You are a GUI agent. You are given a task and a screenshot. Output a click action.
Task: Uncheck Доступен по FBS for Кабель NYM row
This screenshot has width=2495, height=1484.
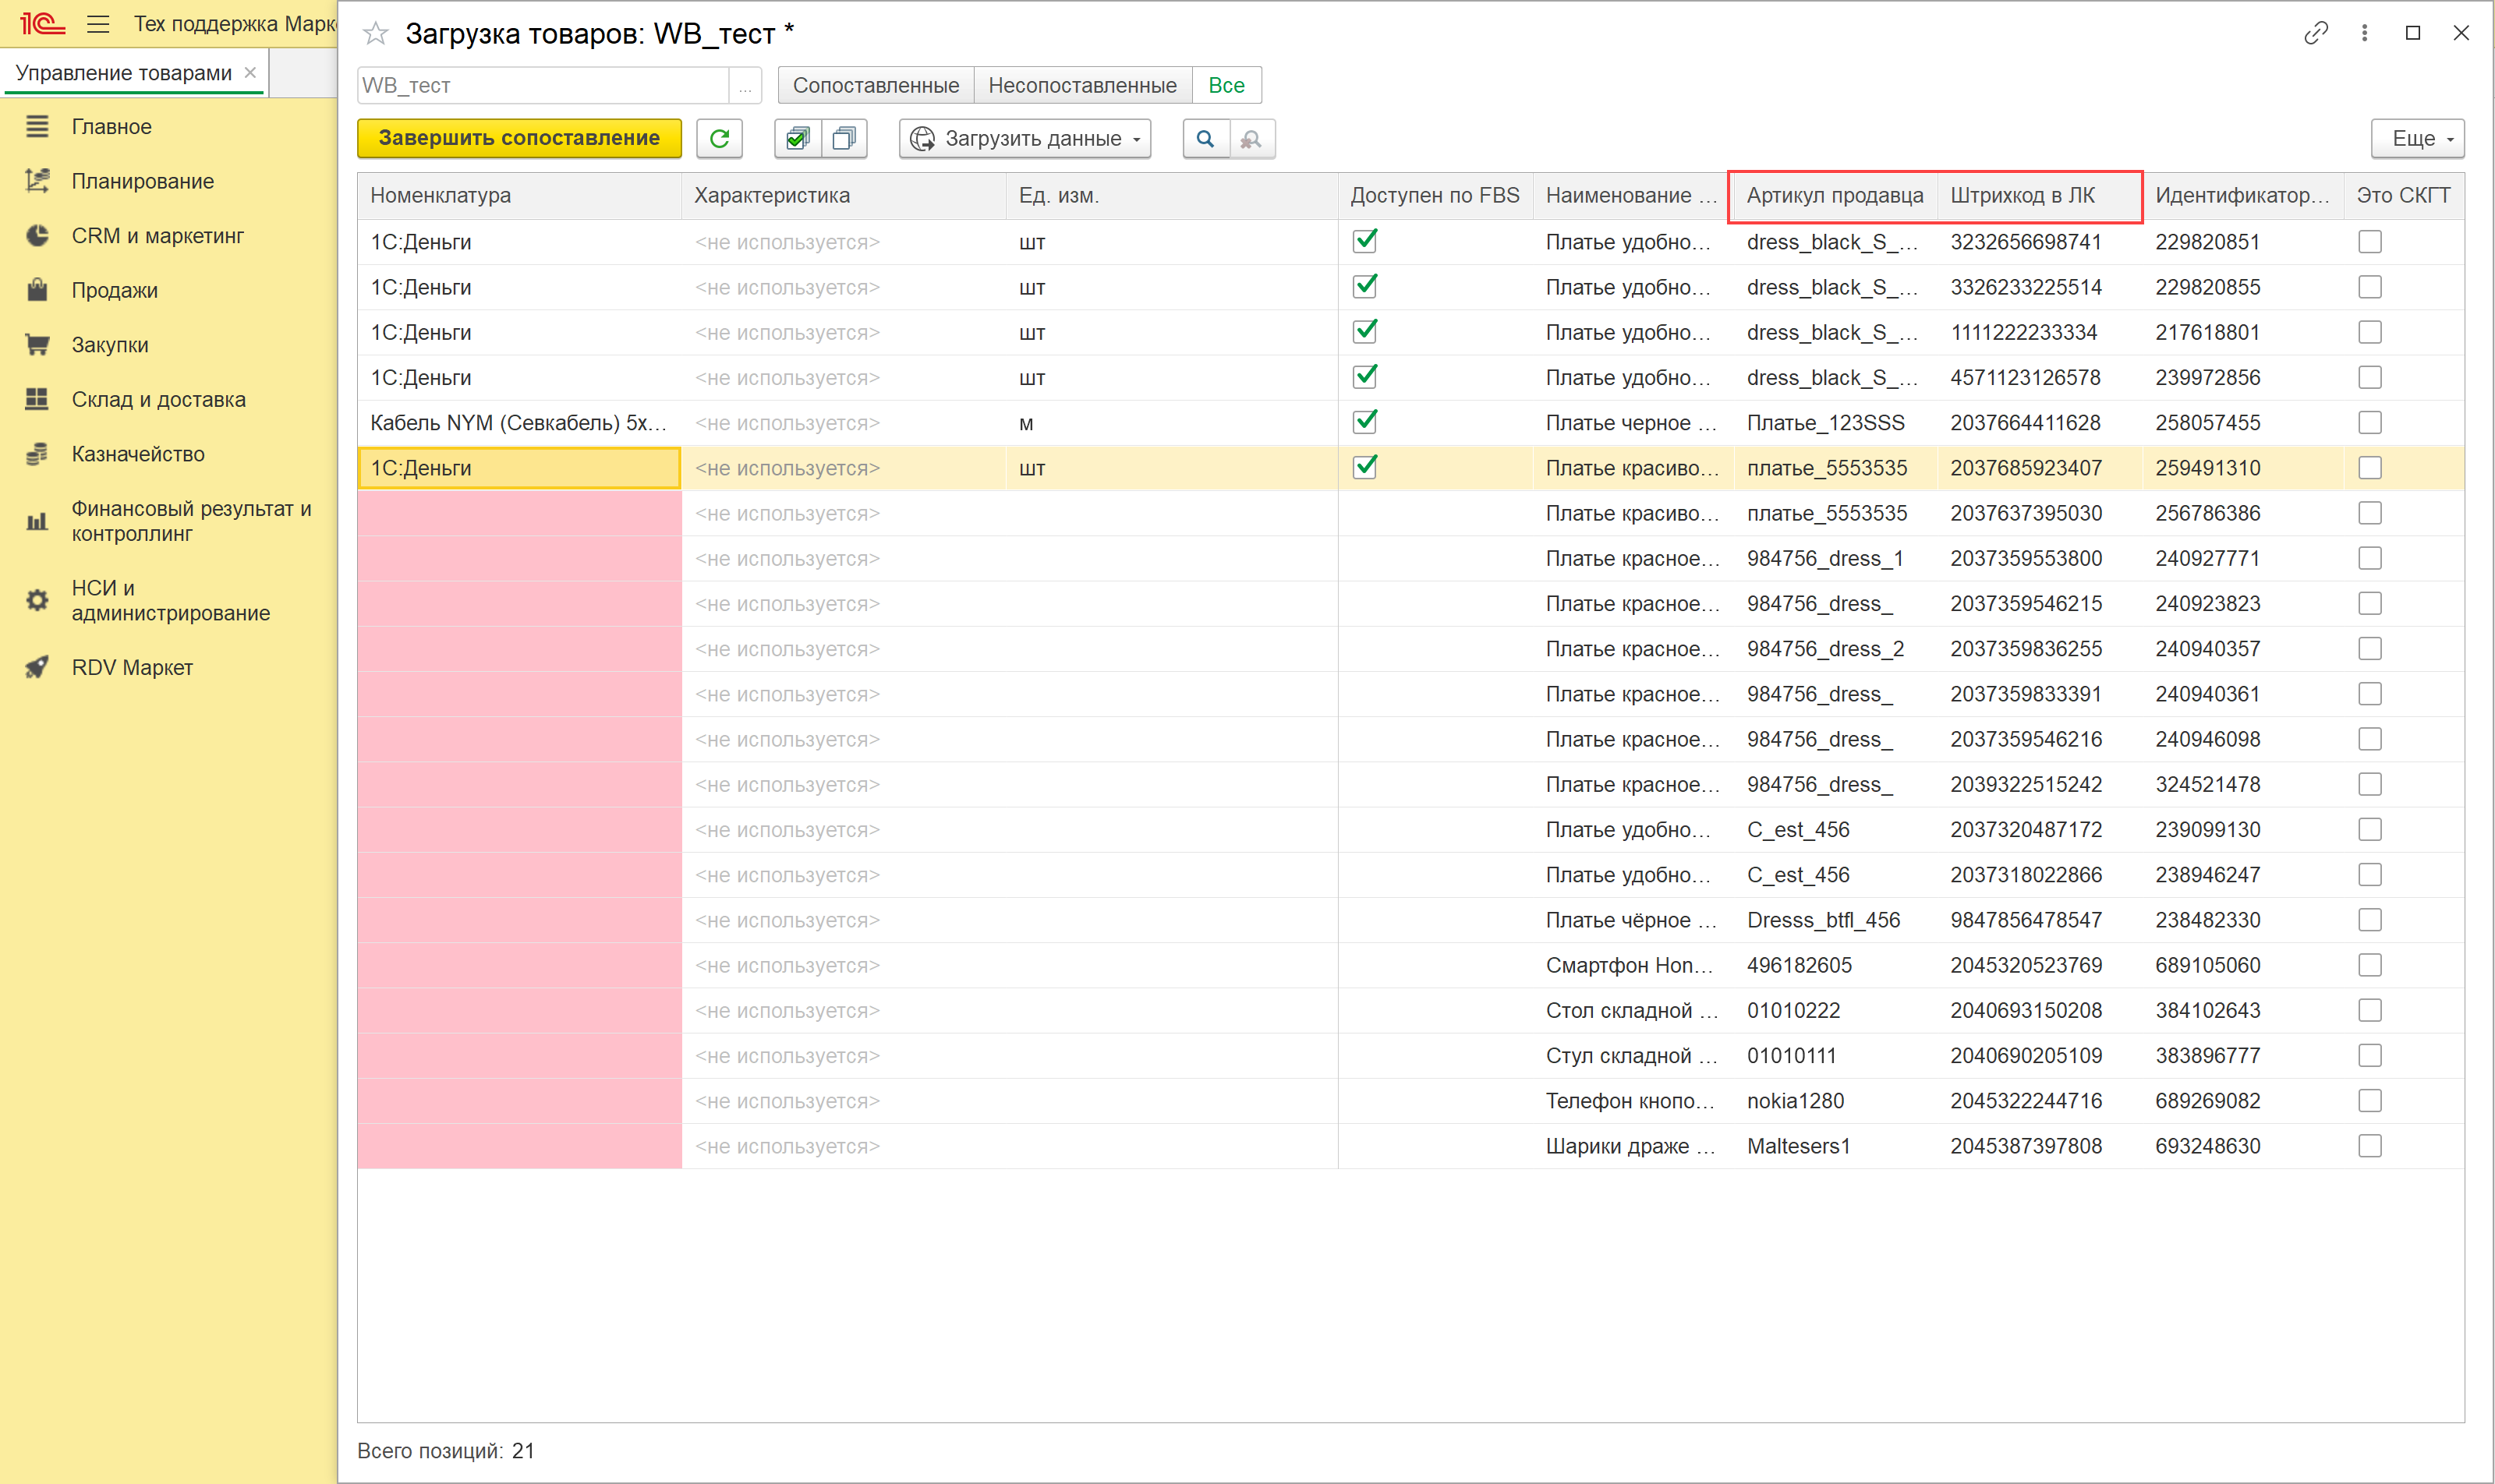pos(1364,422)
